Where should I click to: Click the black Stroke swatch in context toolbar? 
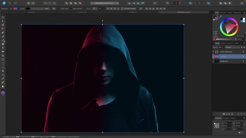[28, 9]
